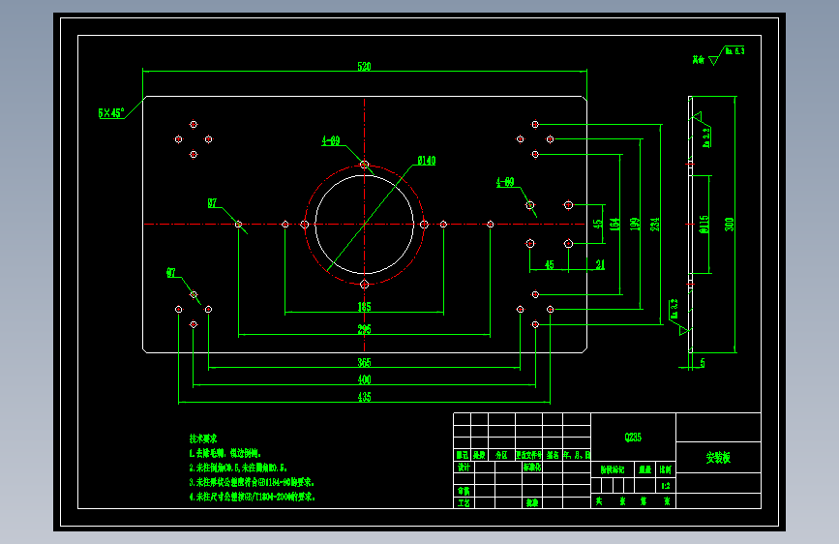Click the Ø115 dimension in side view
This screenshot has height=544, width=839.
point(704,224)
